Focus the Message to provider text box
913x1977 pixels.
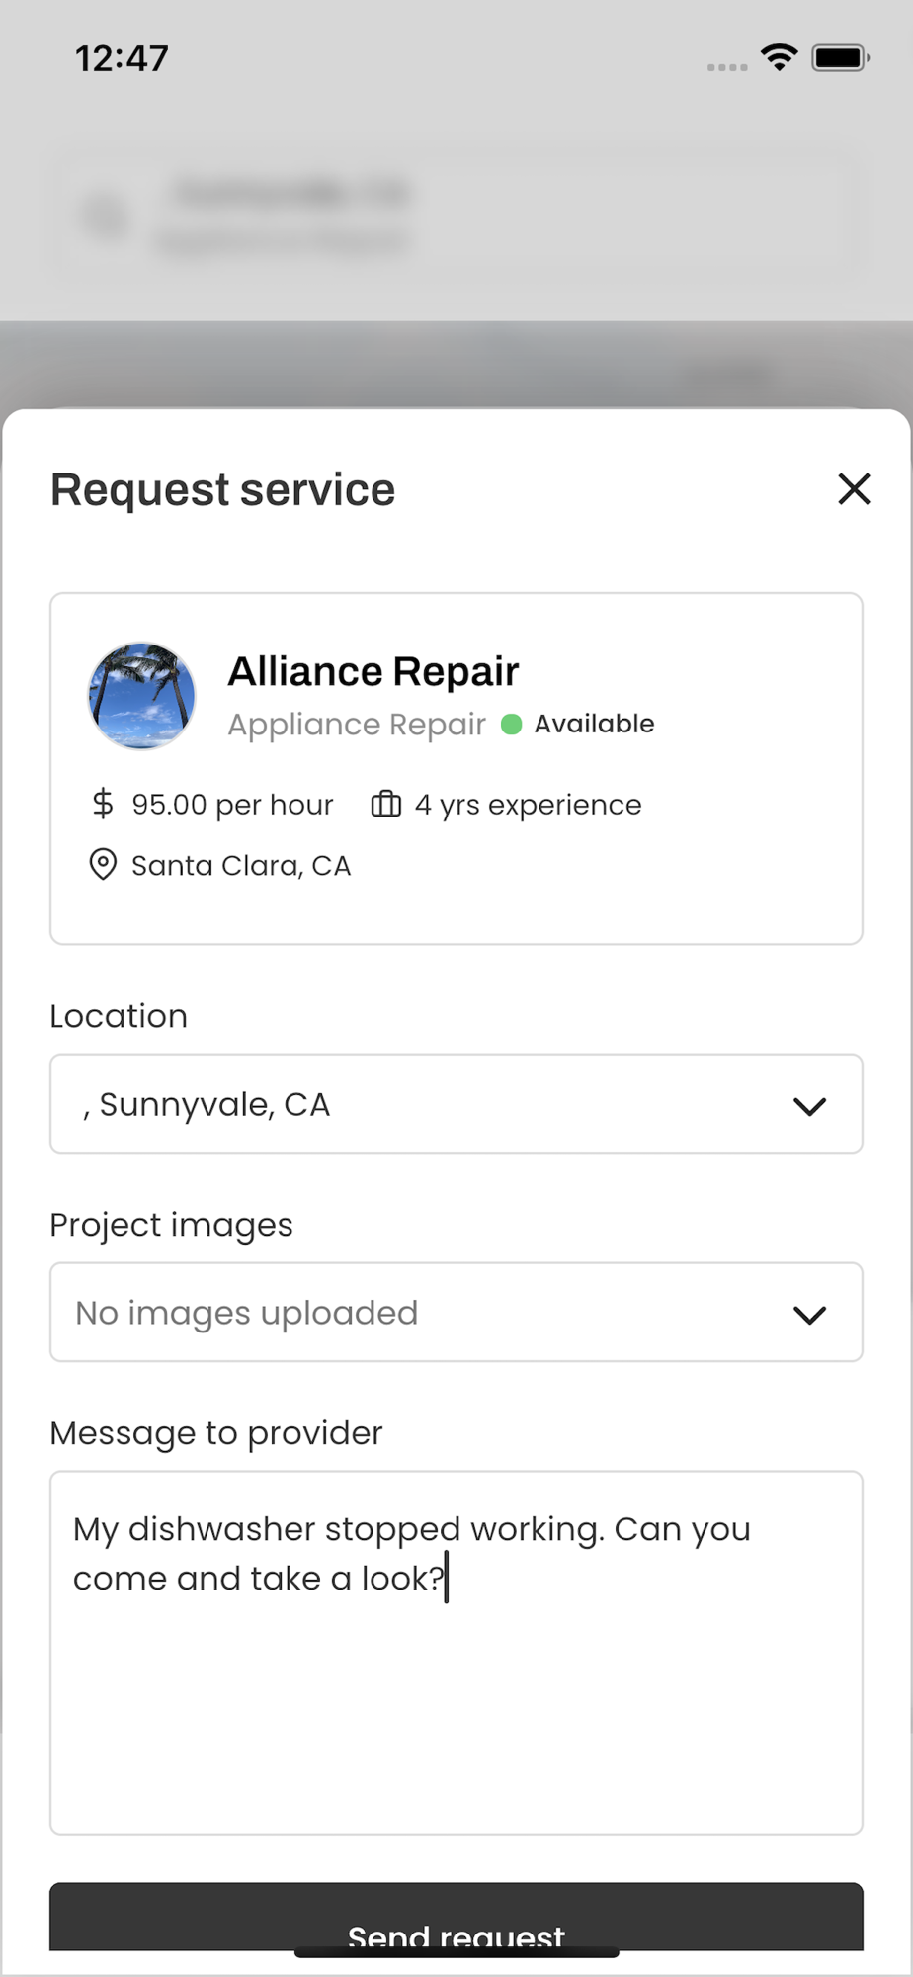[x=456, y=1680]
